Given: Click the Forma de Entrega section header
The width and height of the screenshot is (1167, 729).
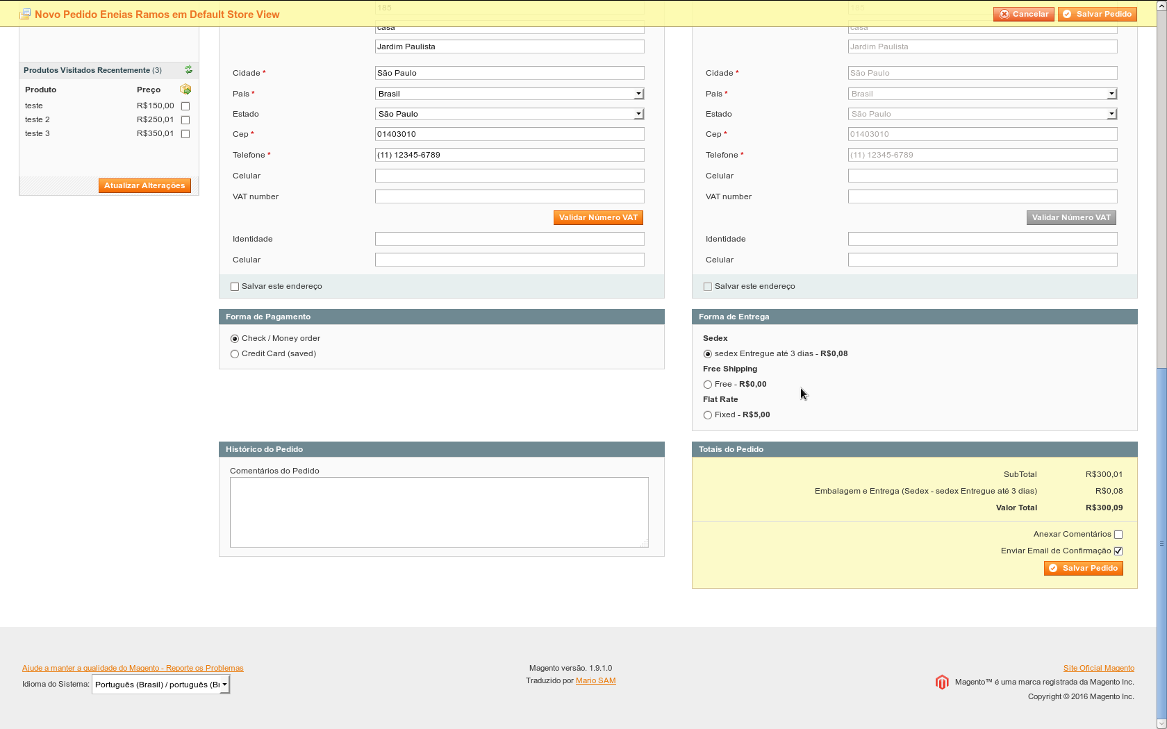Looking at the screenshot, I should pyautogui.click(x=915, y=317).
